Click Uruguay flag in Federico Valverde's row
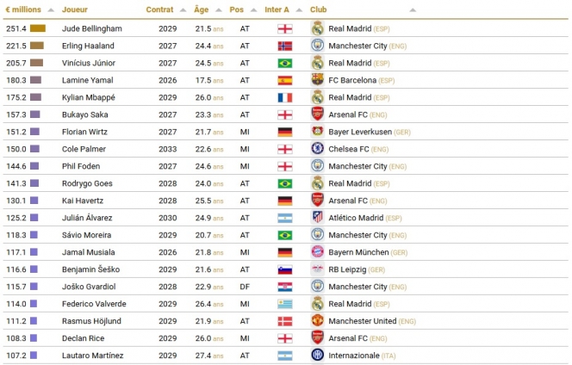Viewport: 572px width, 365px height. click(x=285, y=304)
